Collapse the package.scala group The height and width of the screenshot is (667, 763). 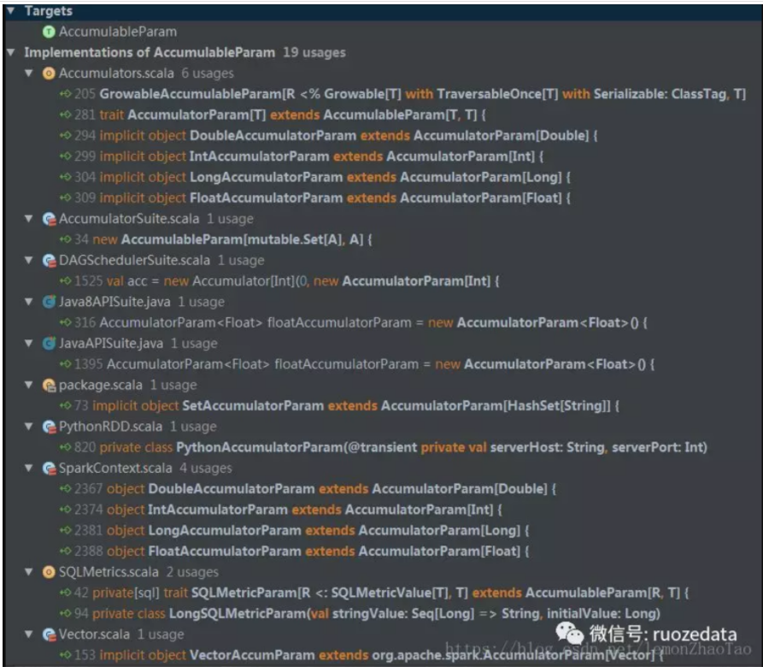[29, 385]
